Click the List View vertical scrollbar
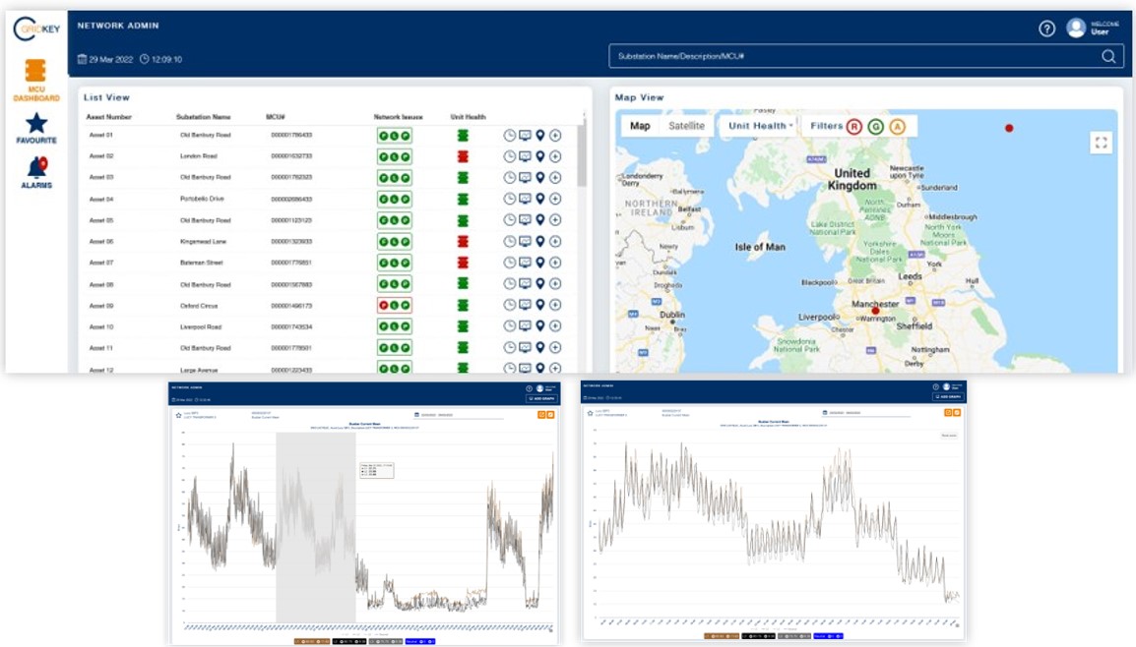 coord(582,157)
